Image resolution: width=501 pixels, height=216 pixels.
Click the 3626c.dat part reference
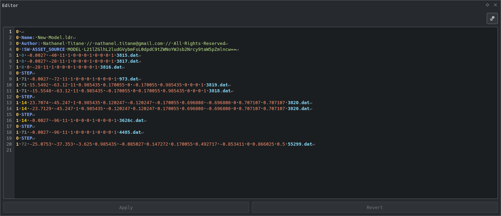[x=132, y=121]
